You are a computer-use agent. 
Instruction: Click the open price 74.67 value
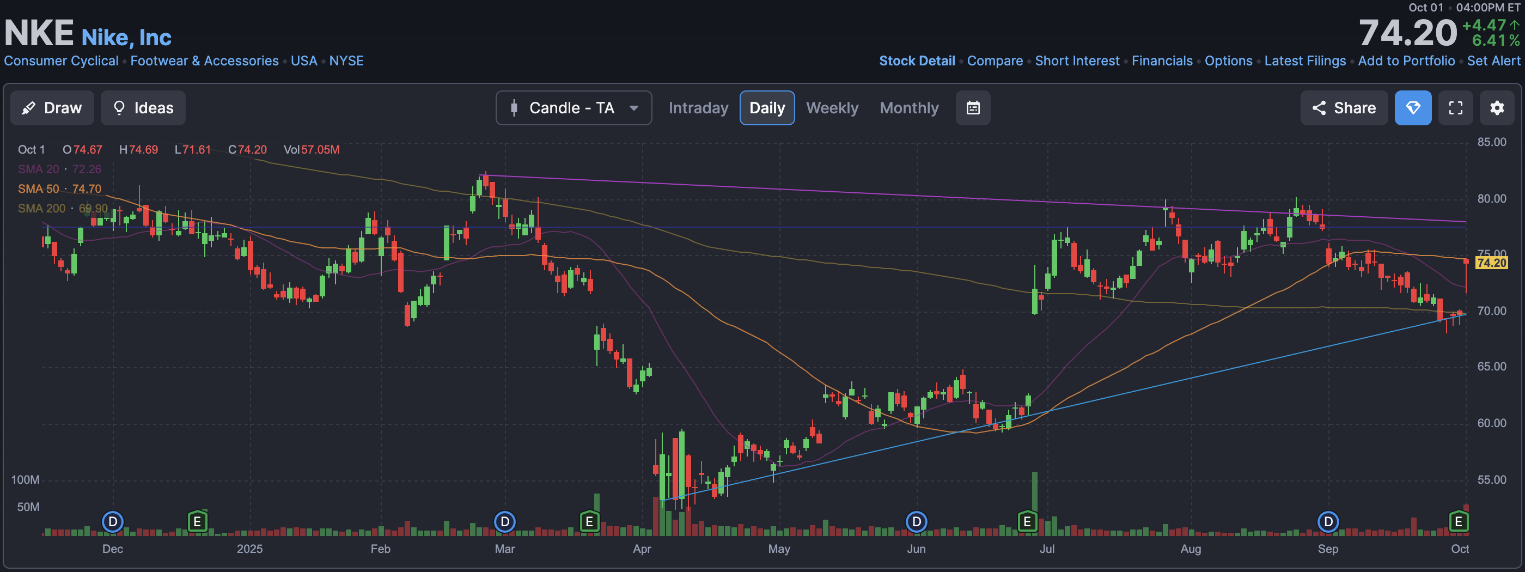click(x=88, y=150)
